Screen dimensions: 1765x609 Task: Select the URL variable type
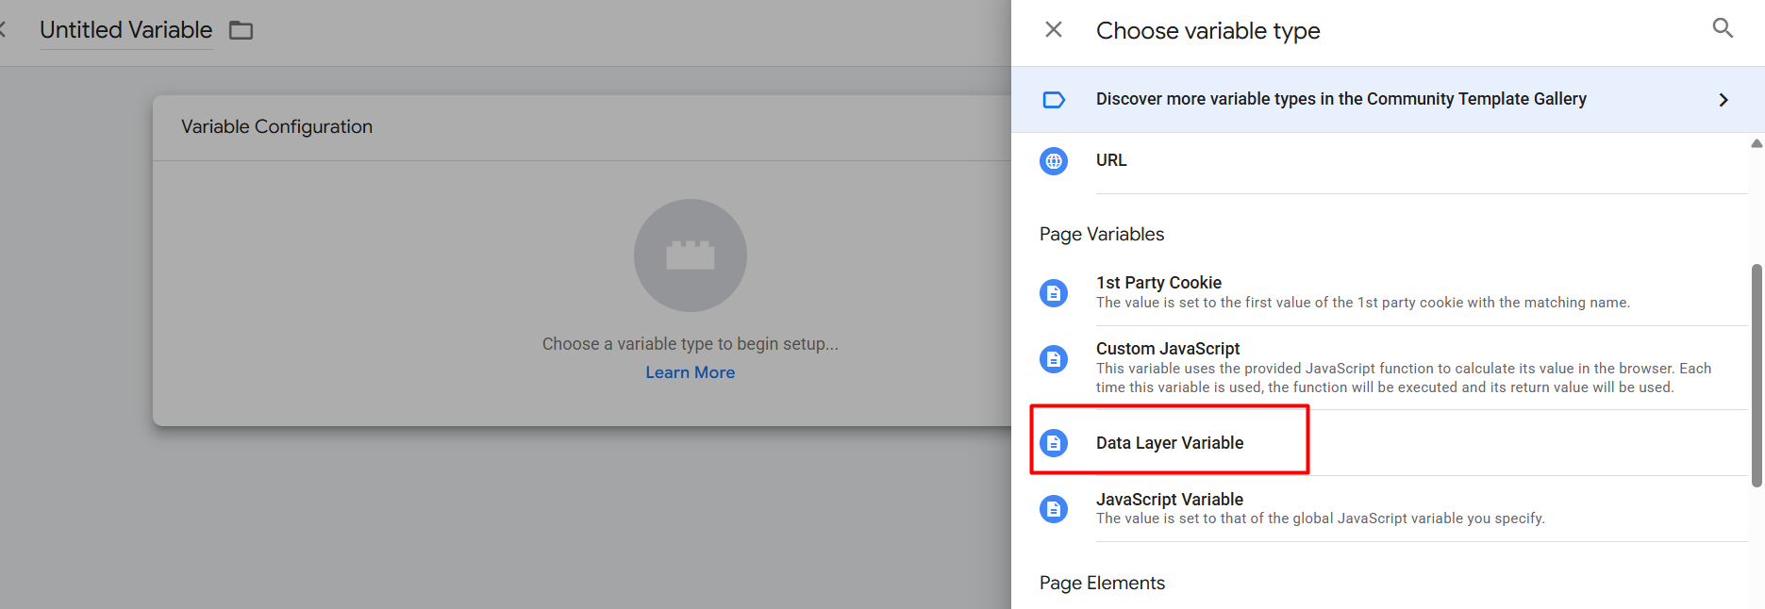tap(1111, 160)
